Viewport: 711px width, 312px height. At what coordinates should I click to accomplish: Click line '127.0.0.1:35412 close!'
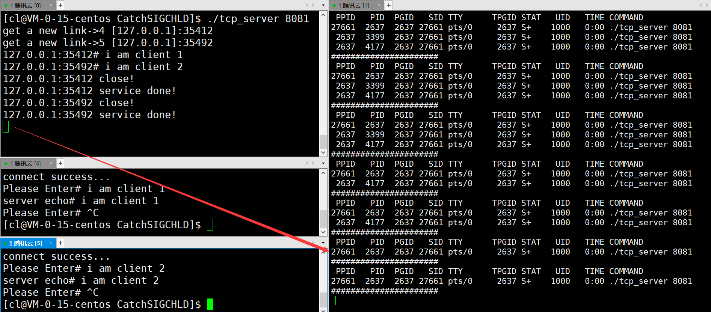pos(68,79)
